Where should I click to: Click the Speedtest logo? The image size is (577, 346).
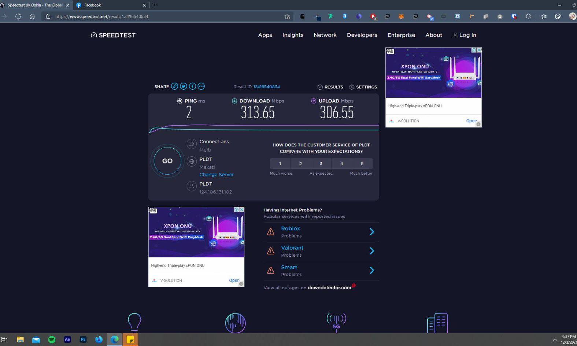pyautogui.click(x=113, y=35)
